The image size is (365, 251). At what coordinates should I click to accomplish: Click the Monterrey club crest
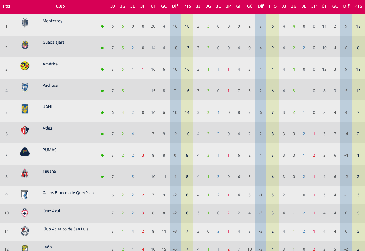25,23
